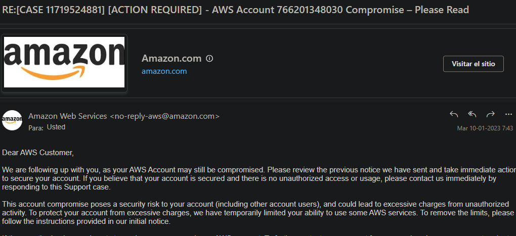The width and height of the screenshot is (516, 236).
Task: Select the no-reply-aws@amazon.com address
Action: [164, 116]
